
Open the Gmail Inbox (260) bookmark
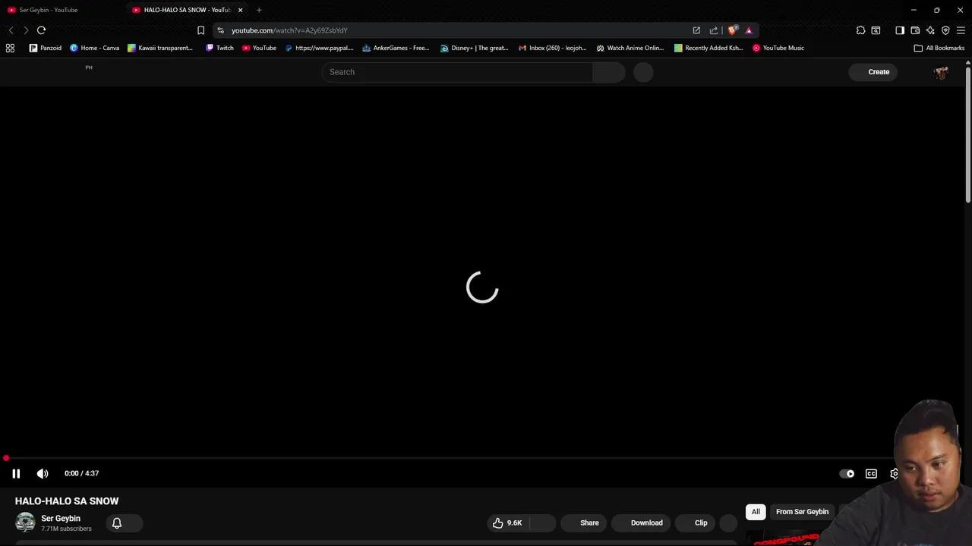point(552,48)
